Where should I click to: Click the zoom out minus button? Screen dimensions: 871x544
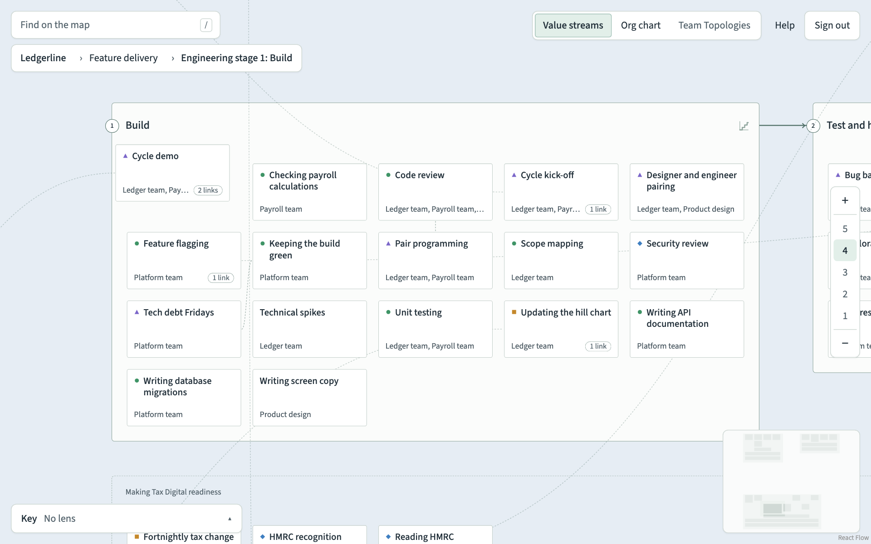pos(845,343)
